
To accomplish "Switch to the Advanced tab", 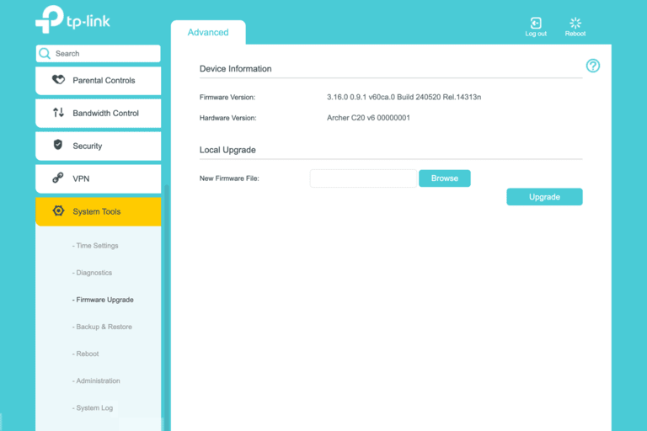I will point(208,33).
